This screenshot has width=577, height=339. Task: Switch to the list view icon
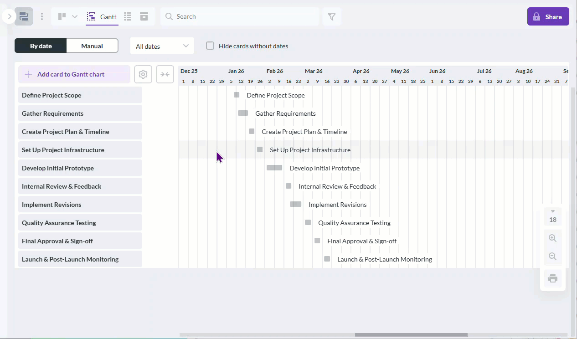point(128,16)
